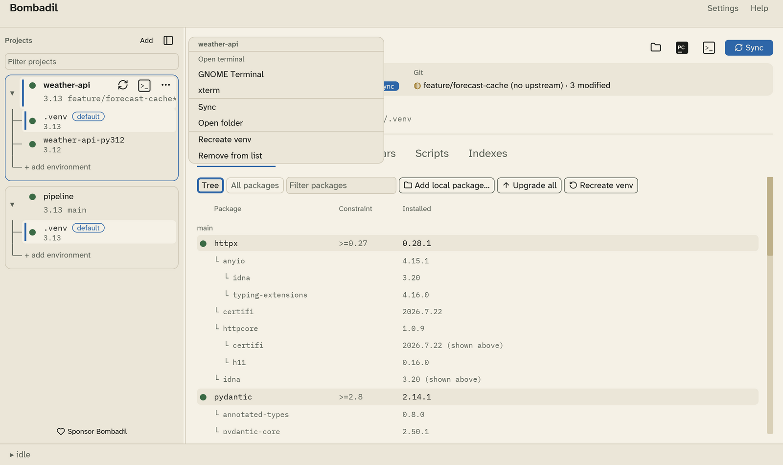This screenshot has width=783, height=465.
Task: Click Add project button in sidebar
Action: 146,41
